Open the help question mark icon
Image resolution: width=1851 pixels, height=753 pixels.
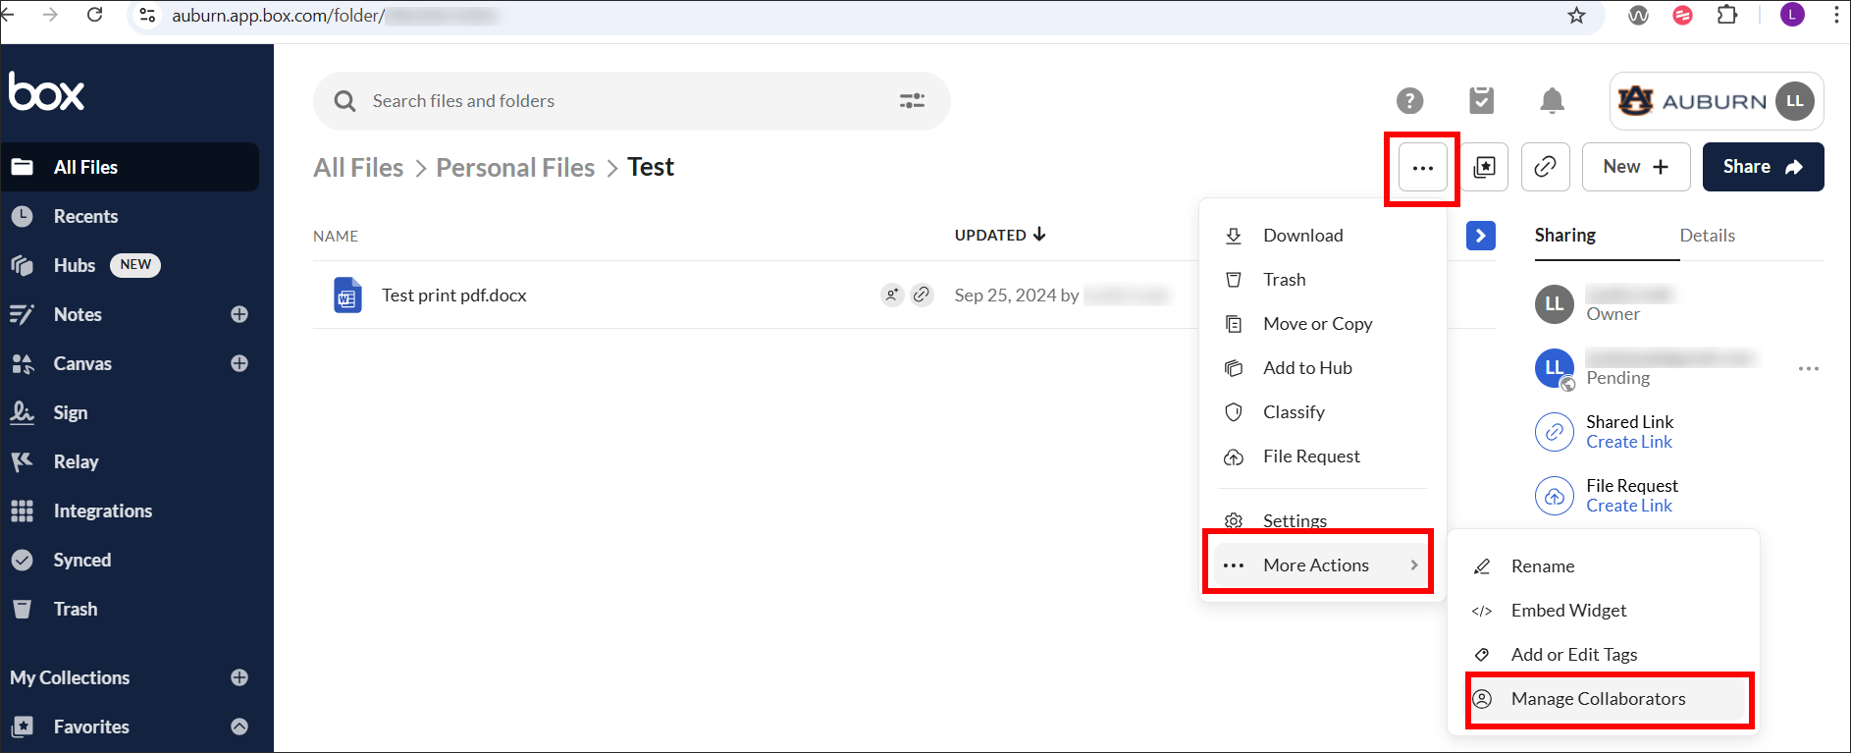(x=1409, y=101)
